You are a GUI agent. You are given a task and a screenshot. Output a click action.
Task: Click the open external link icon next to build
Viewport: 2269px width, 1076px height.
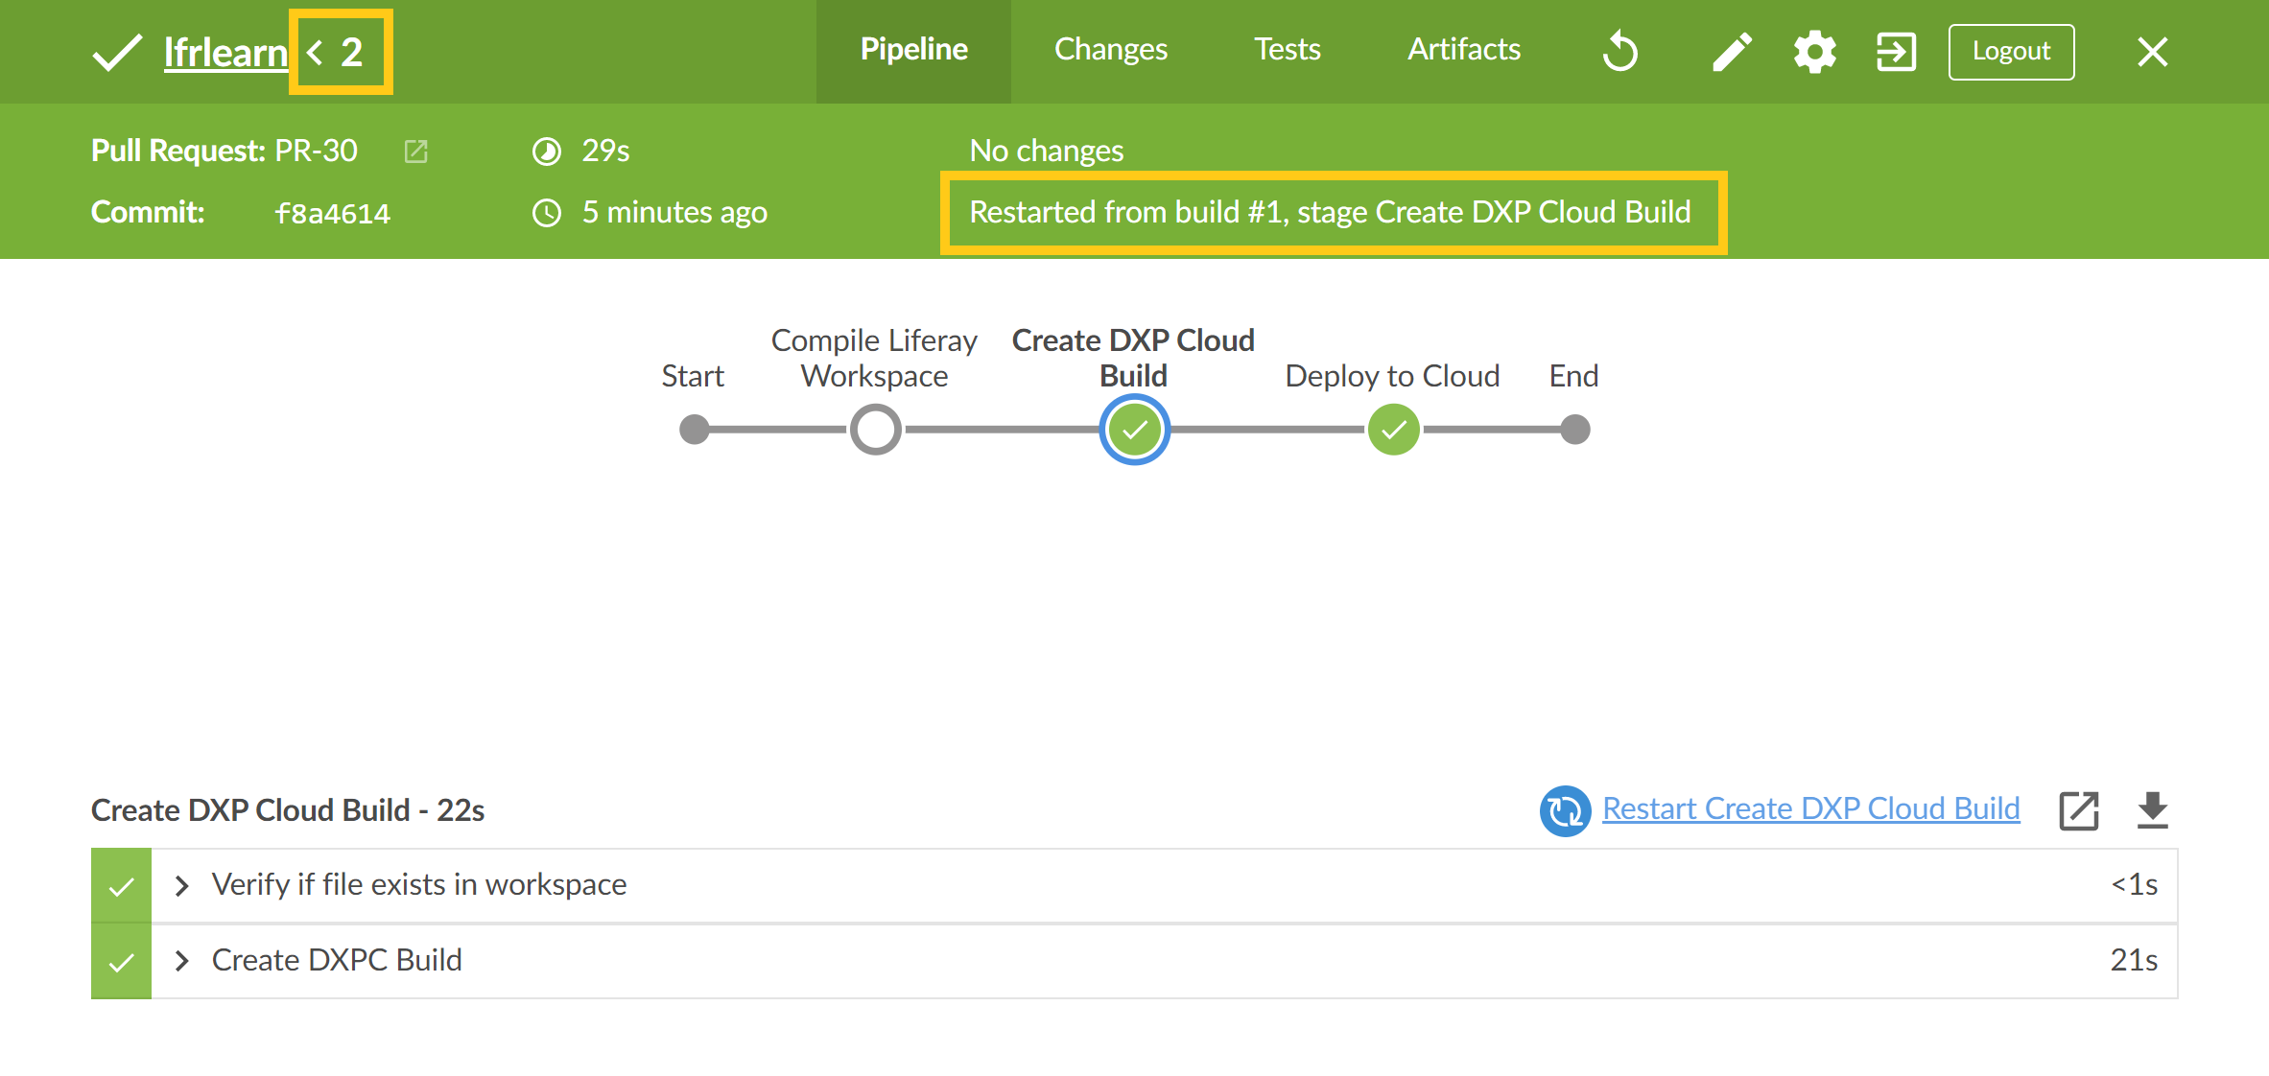coord(2079,810)
